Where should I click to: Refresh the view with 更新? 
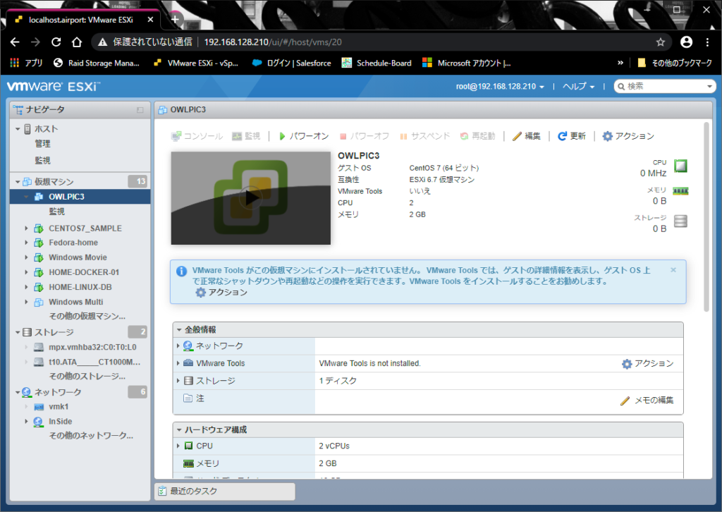[x=572, y=136]
